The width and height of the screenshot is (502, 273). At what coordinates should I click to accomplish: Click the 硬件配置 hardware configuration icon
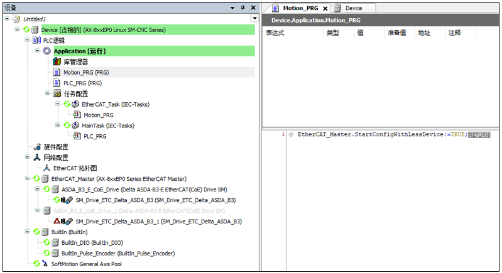pyautogui.click(x=37, y=147)
